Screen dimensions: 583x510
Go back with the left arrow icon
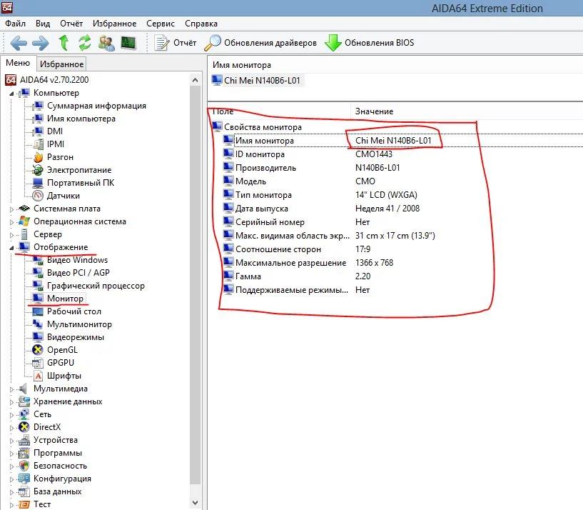point(19,43)
